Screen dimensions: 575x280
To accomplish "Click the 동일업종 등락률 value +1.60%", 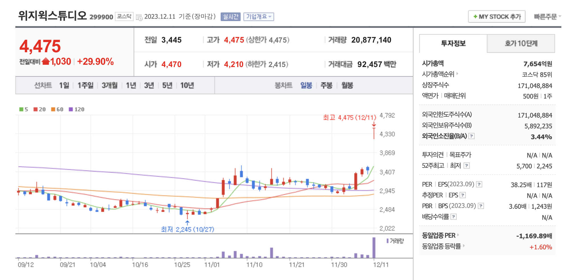I will point(541,247).
